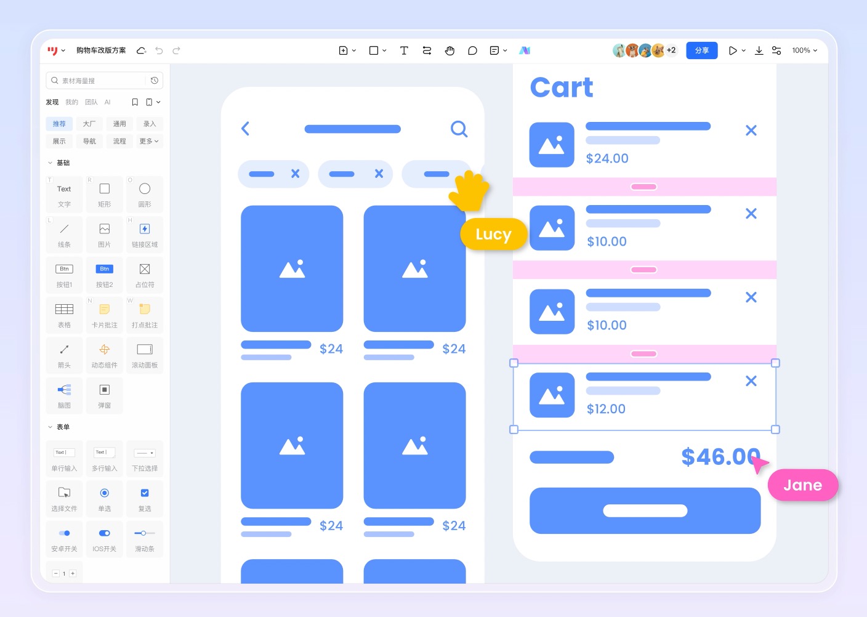867x617 pixels.
Task: Click the cloud sync status icon
Action: (x=141, y=50)
